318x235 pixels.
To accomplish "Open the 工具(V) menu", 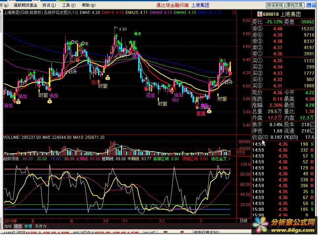I will [69, 5].
